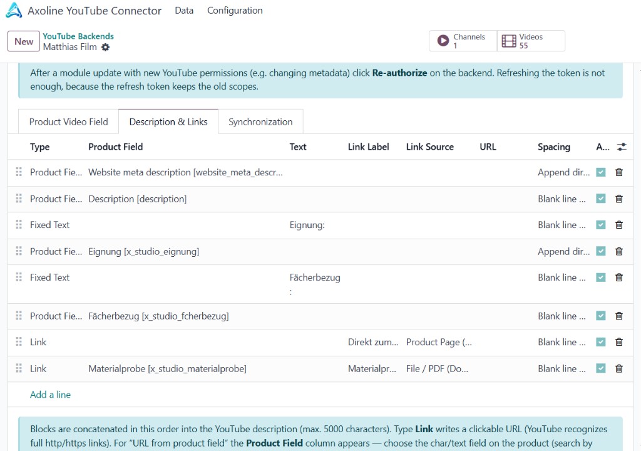This screenshot has width=641, height=451.
Task: Open the Videos 55 stat button
Action: tap(531, 41)
